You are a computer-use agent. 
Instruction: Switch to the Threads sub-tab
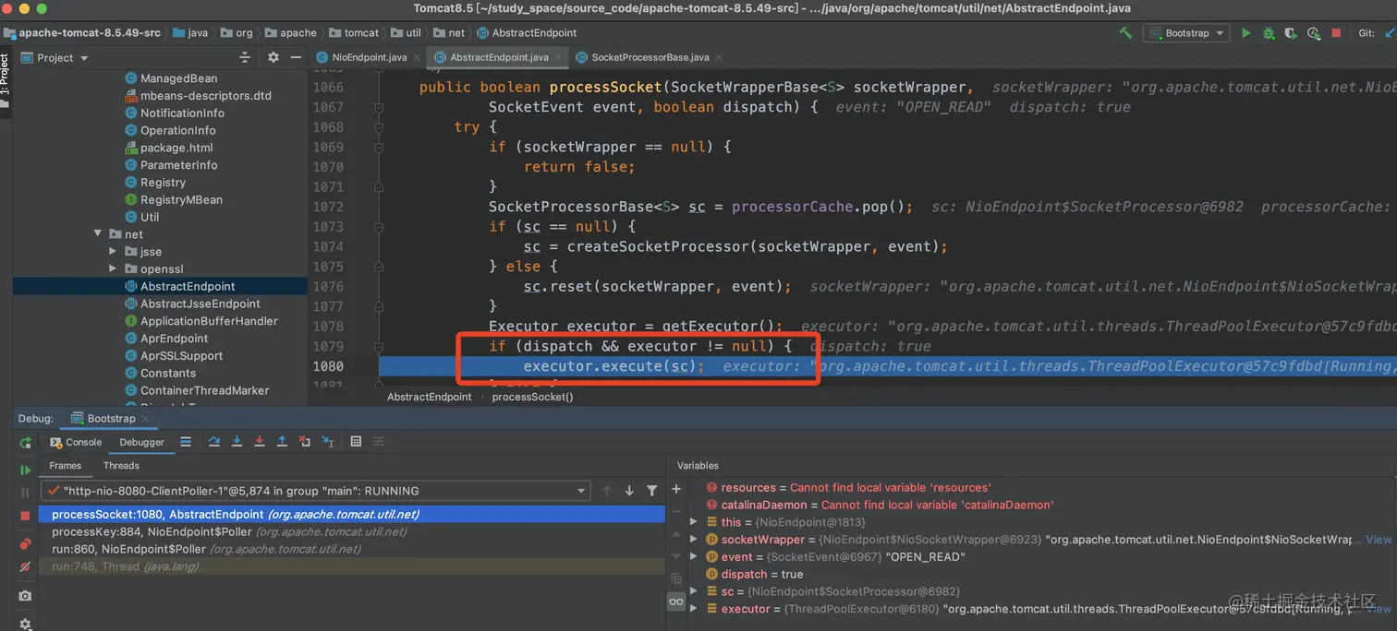pyautogui.click(x=121, y=466)
